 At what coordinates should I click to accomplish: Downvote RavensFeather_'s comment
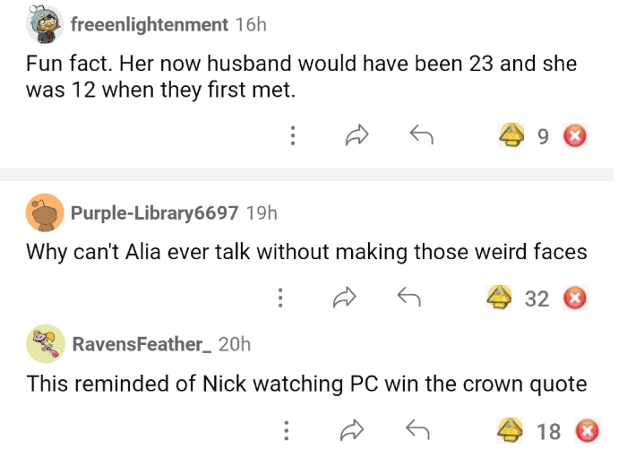click(x=587, y=431)
